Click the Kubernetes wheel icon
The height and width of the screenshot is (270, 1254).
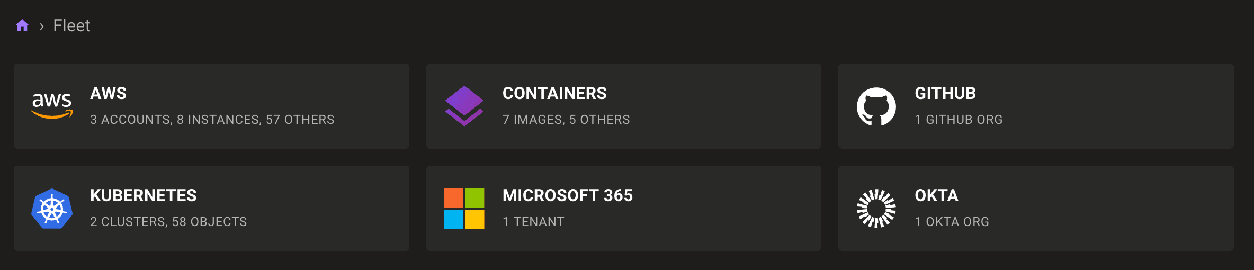point(52,209)
